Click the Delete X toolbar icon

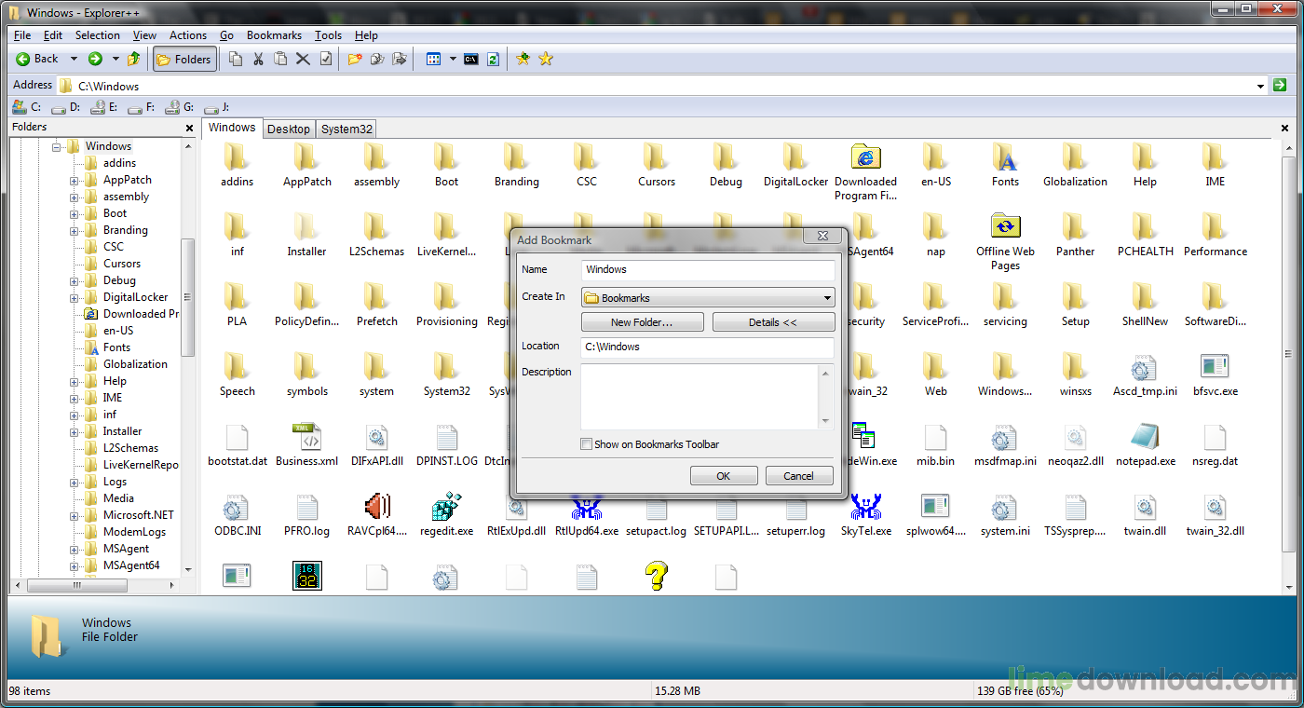303,59
